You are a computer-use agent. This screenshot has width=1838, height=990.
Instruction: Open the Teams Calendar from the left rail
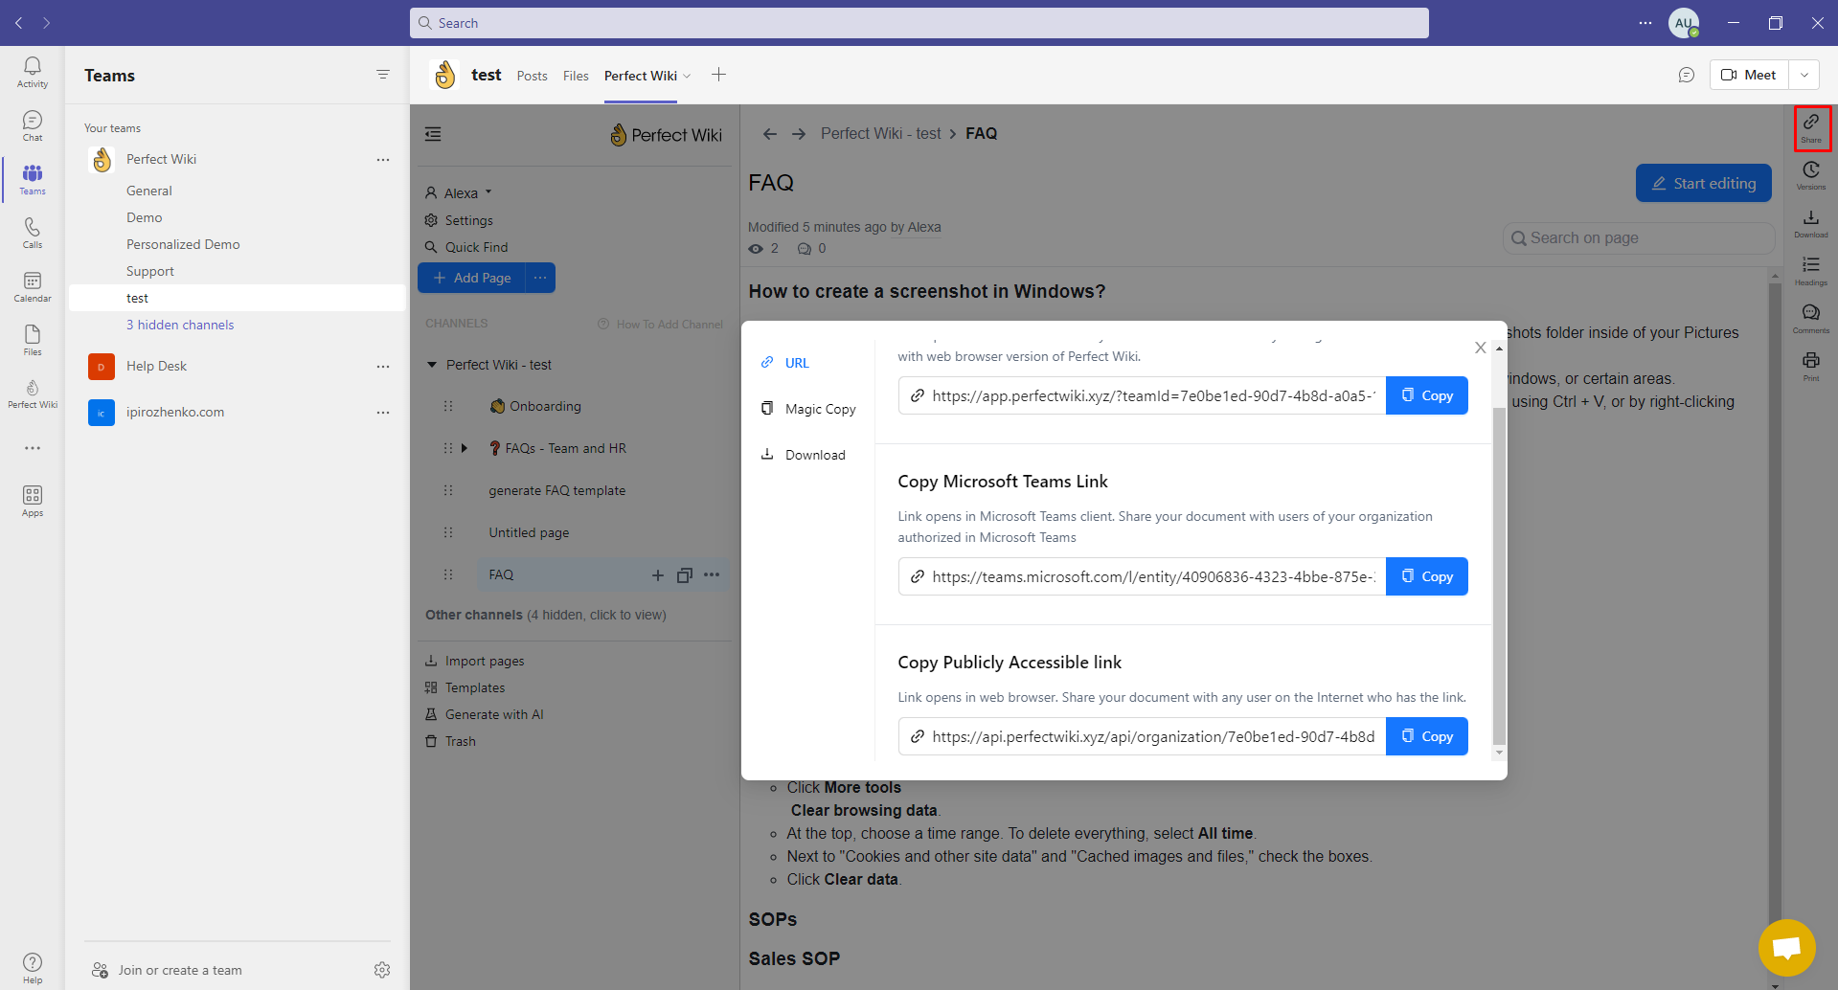(x=32, y=286)
